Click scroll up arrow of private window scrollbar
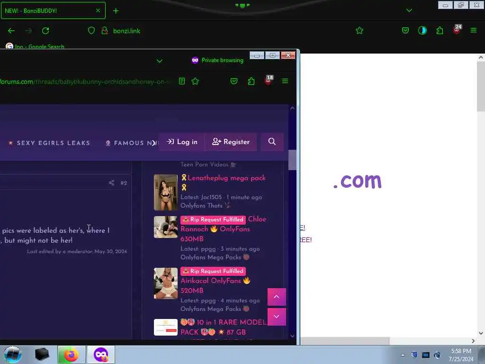Screen dimensions: 485x364 coord(292,109)
